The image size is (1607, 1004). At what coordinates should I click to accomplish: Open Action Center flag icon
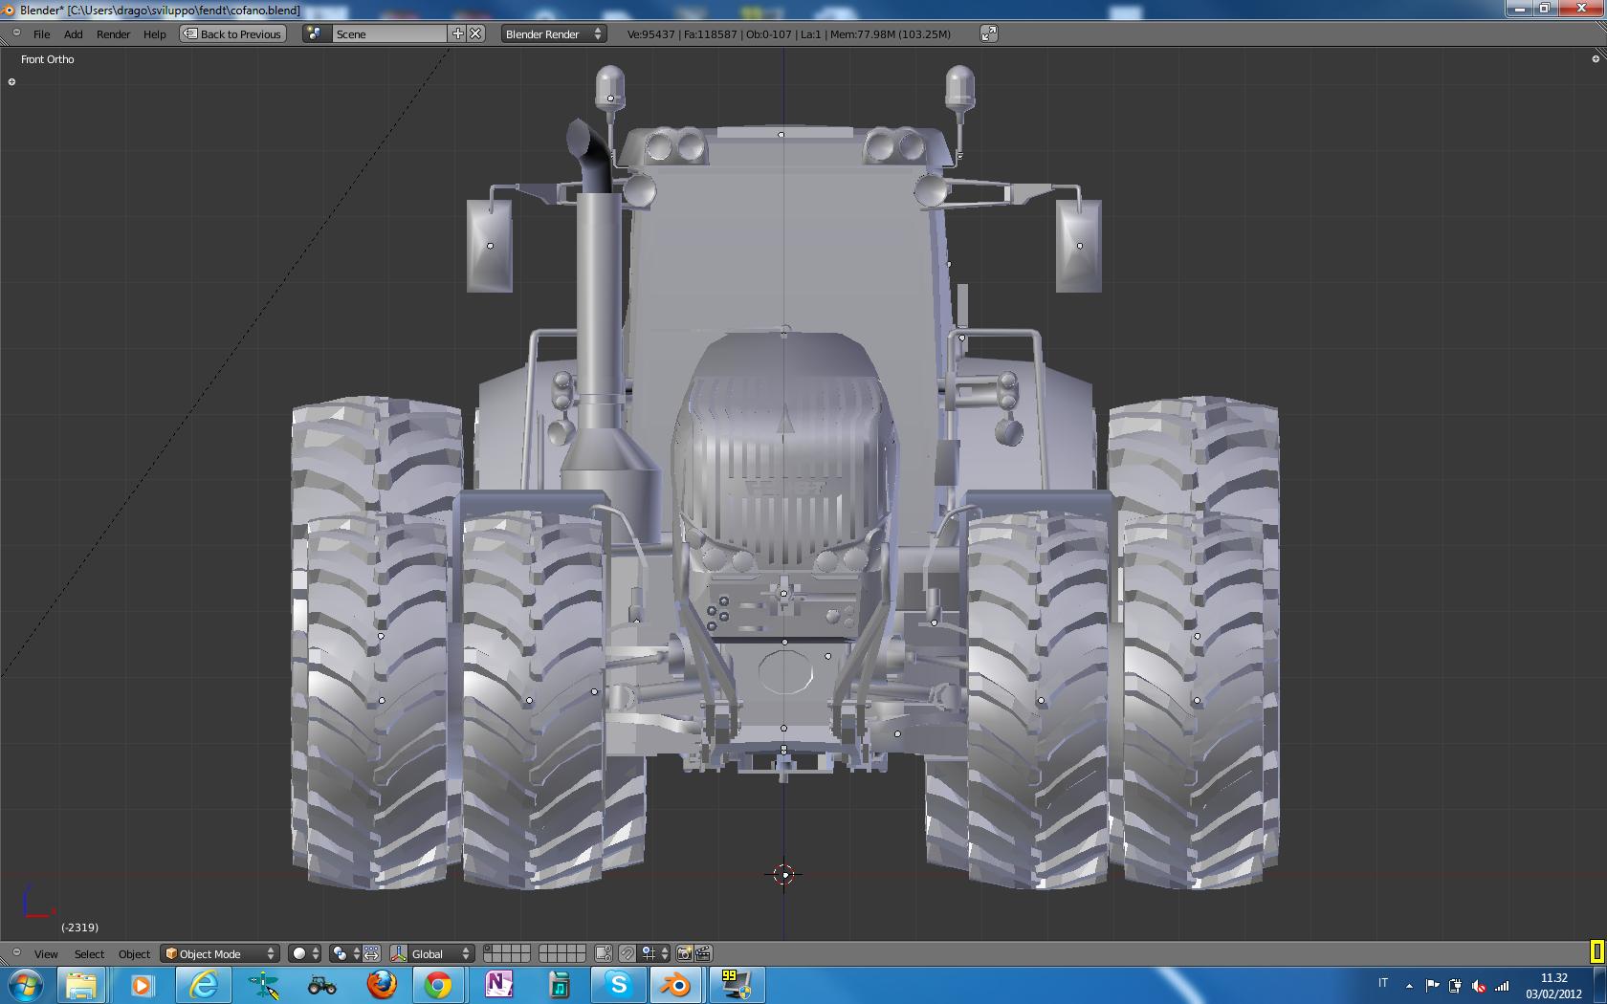pos(1432,985)
